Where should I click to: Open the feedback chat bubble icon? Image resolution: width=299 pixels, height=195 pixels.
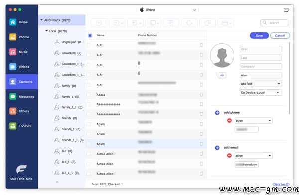[x=286, y=10]
